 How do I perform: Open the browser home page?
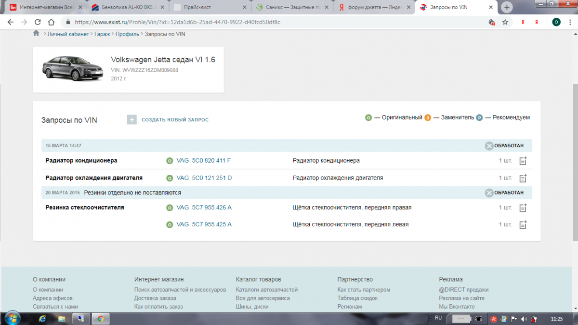(51, 22)
